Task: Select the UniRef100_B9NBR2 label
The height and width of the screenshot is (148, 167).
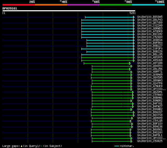Action: tap(150, 101)
